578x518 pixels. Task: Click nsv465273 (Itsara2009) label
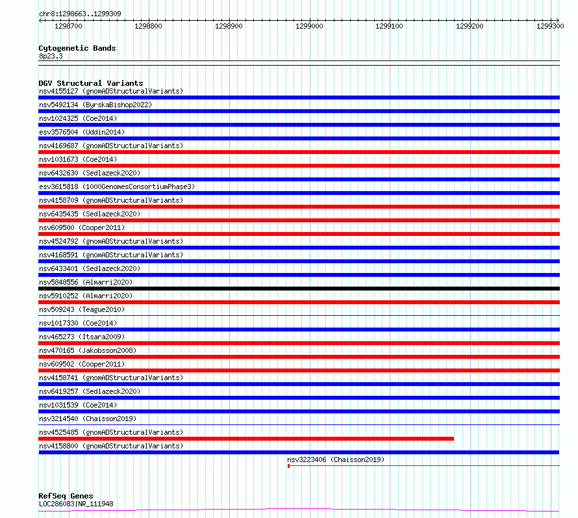pos(82,337)
